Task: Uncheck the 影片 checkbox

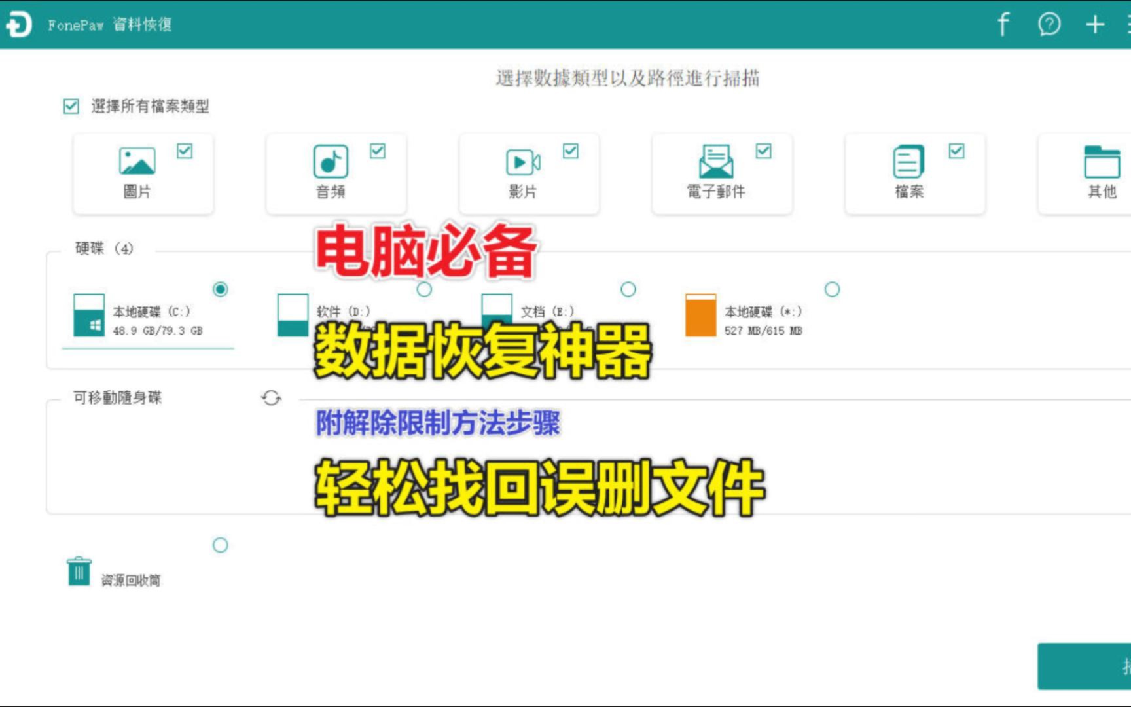Action: click(x=571, y=151)
